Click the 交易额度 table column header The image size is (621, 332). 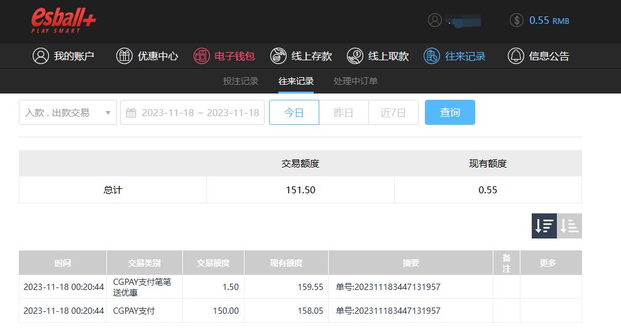pos(213,263)
